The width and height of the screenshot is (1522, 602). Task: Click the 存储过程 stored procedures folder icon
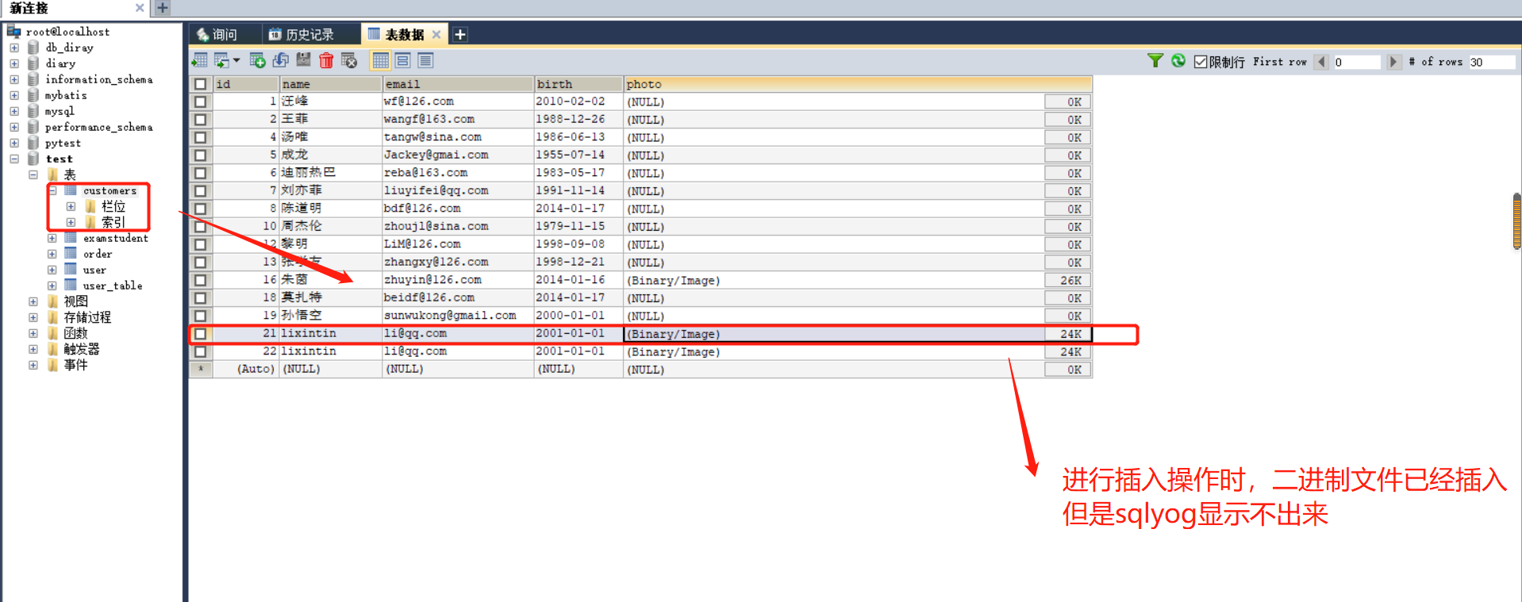[x=53, y=317]
